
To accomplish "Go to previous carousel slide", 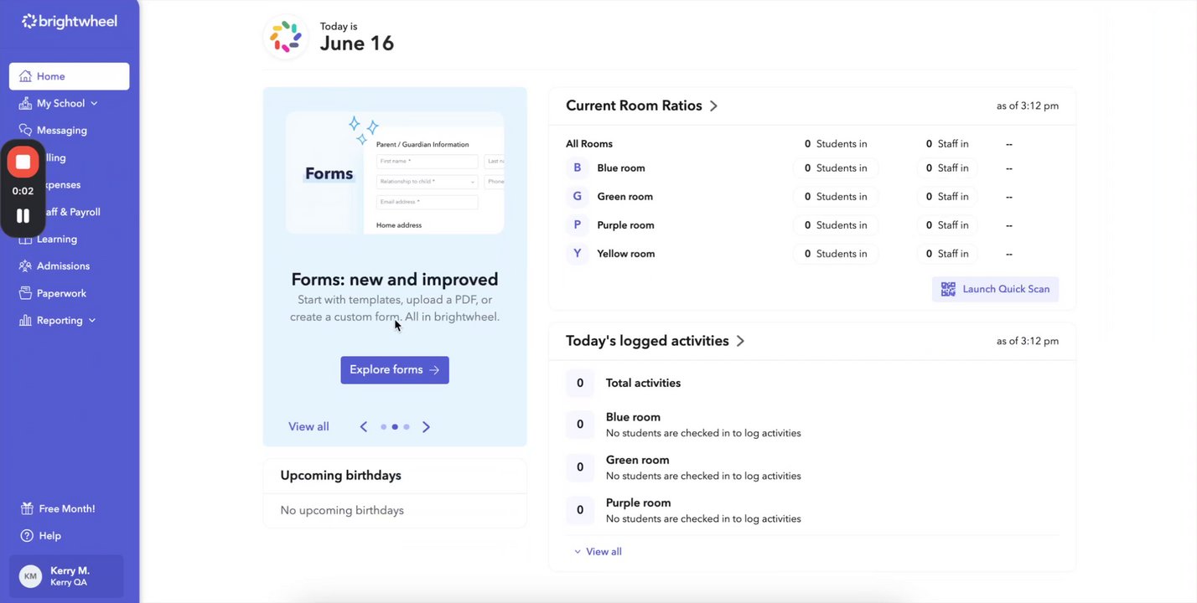I will pyautogui.click(x=364, y=427).
